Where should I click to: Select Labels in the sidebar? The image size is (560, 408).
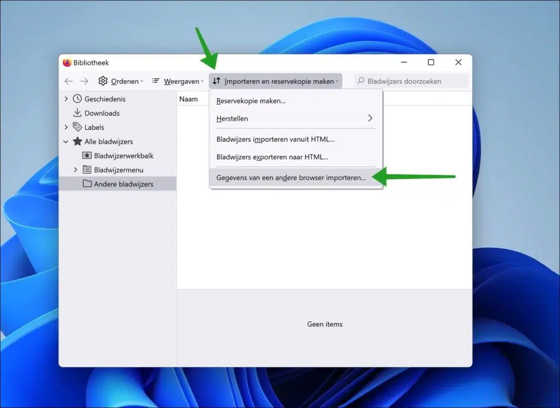95,127
